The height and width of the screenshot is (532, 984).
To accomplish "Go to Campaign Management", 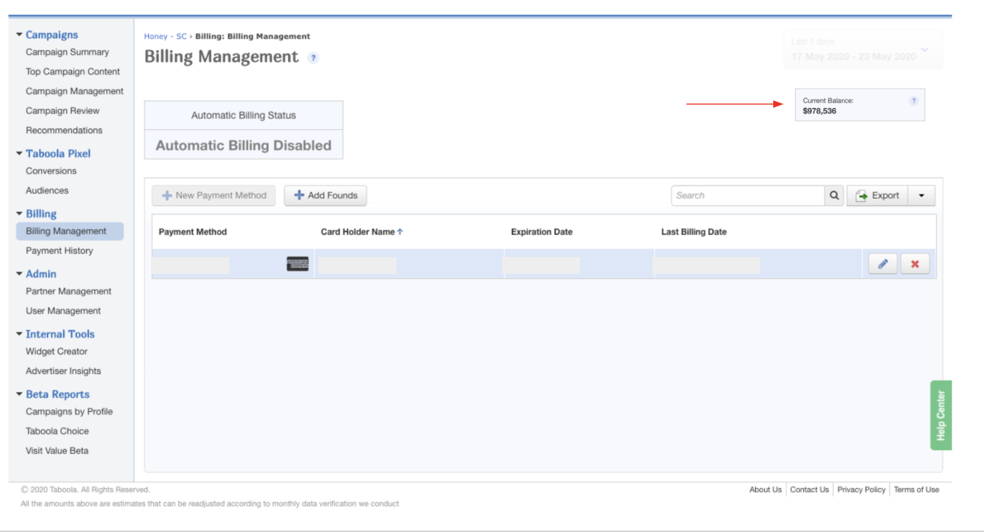I will (x=75, y=91).
